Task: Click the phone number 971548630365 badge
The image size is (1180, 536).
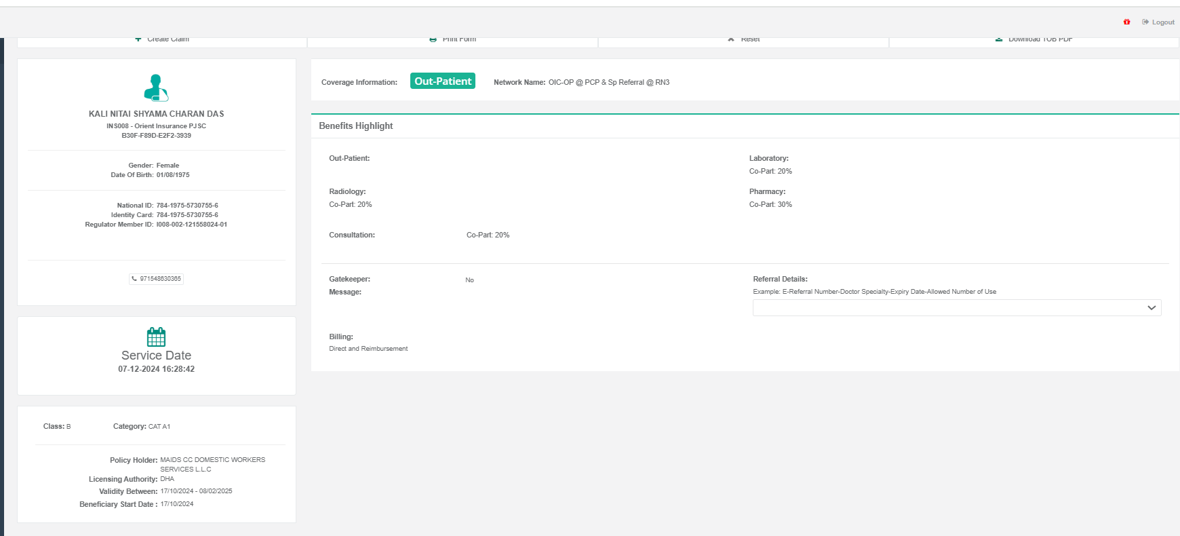Action: (x=156, y=279)
